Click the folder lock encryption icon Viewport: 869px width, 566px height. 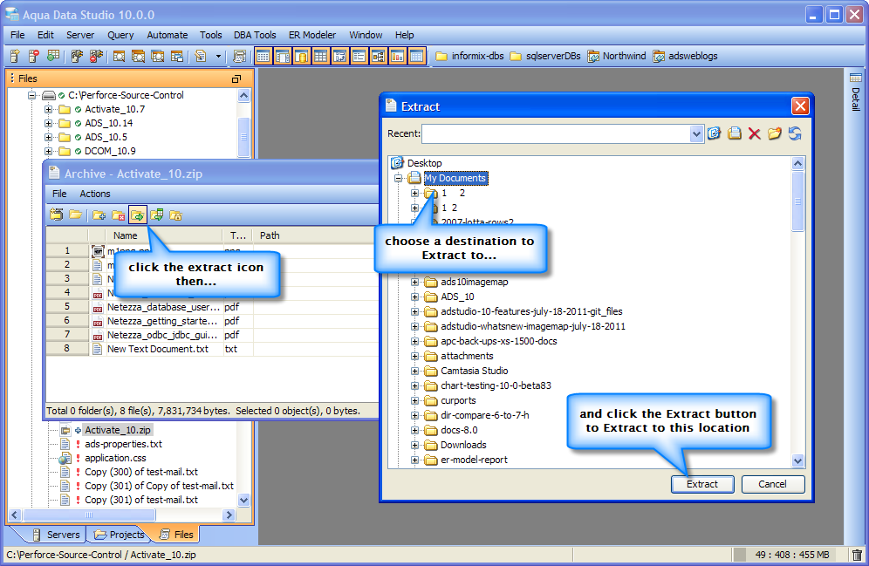coord(175,215)
